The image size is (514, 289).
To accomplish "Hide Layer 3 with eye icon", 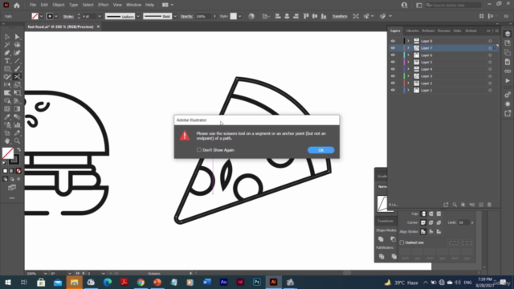I will coord(393,76).
